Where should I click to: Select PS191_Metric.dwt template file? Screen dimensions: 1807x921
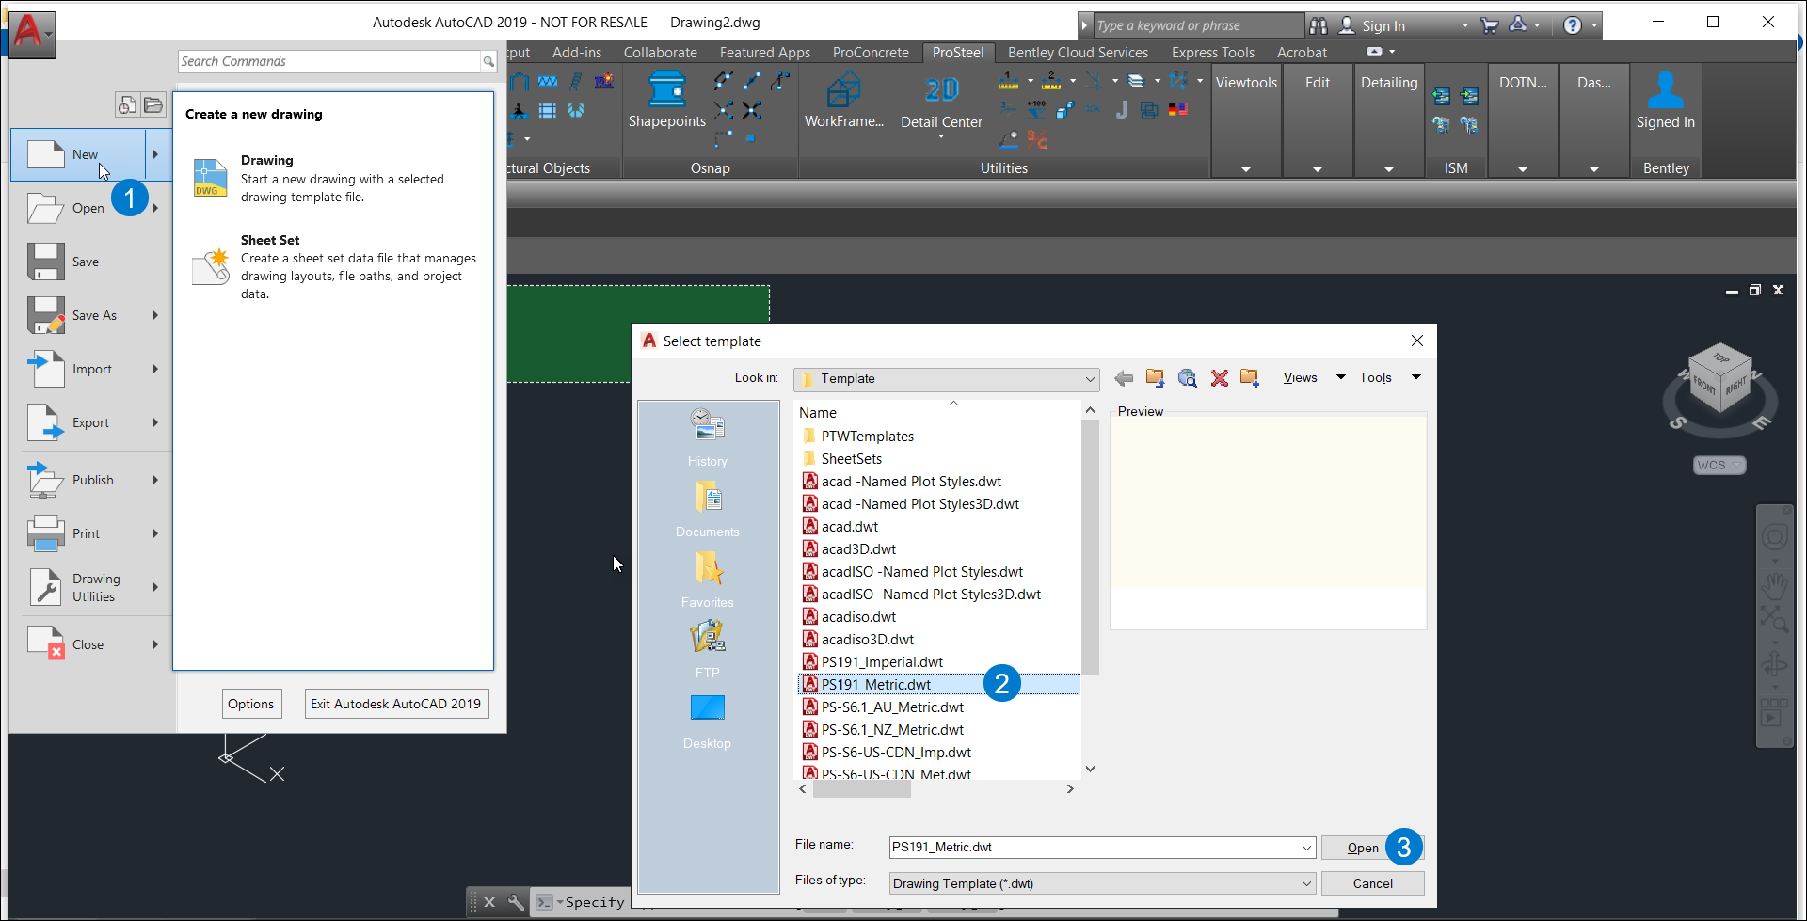pyautogui.click(x=939, y=685)
